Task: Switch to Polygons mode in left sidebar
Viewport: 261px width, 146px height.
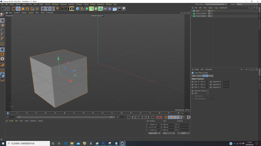Action: pos(2,39)
